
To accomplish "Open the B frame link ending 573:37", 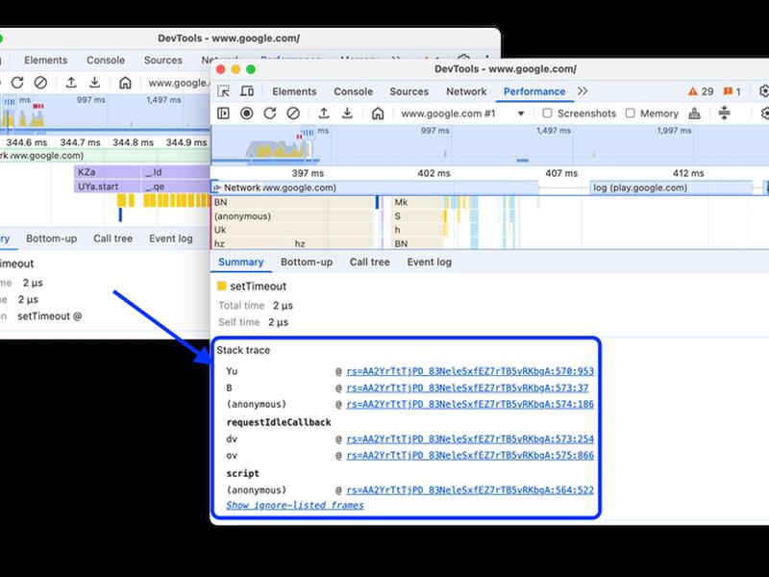I will pyautogui.click(x=467, y=389).
